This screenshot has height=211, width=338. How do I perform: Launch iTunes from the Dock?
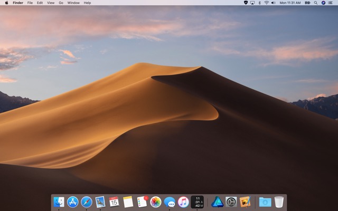183,202
